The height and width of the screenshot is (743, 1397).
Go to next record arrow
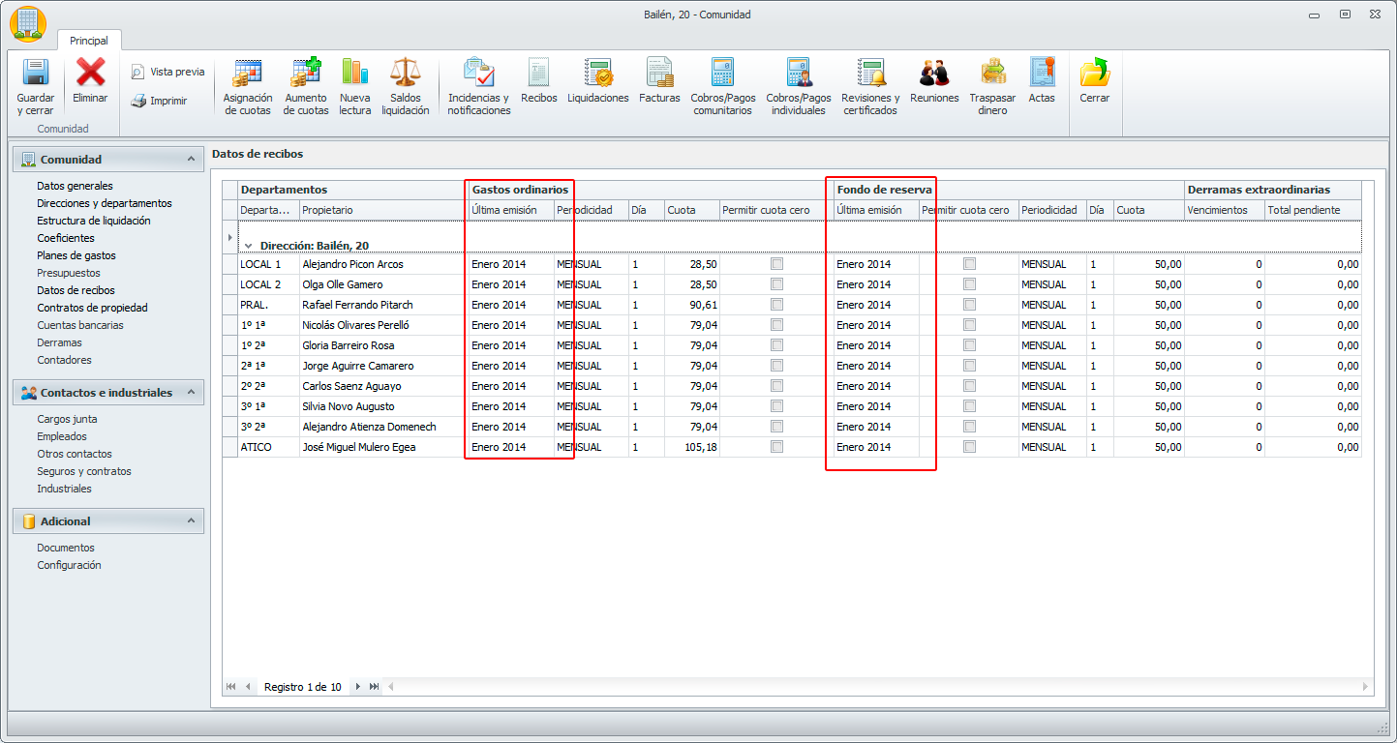coord(357,687)
